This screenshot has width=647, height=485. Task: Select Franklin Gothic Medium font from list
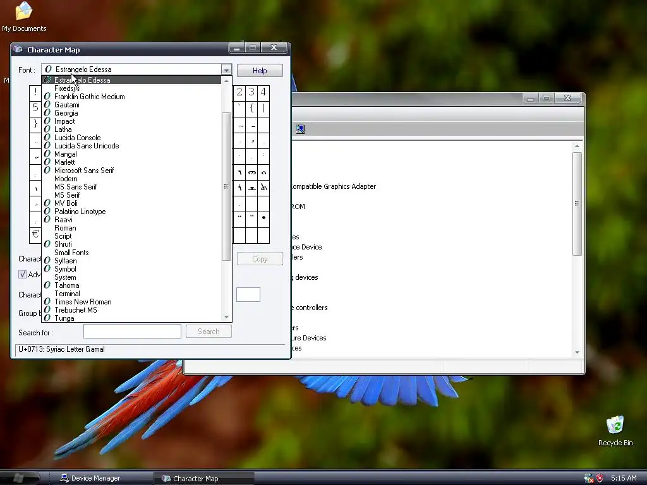pyautogui.click(x=131, y=97)
